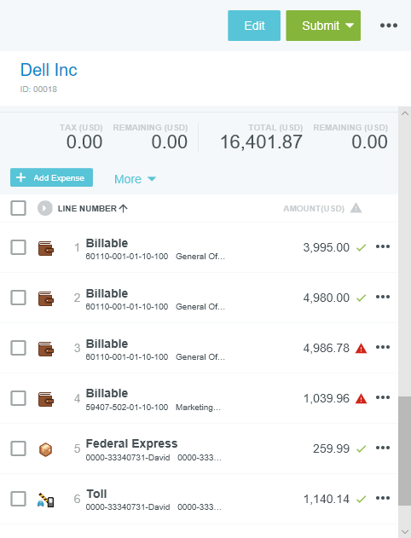Toggle the select-all header checkbox

coord(18,208)
